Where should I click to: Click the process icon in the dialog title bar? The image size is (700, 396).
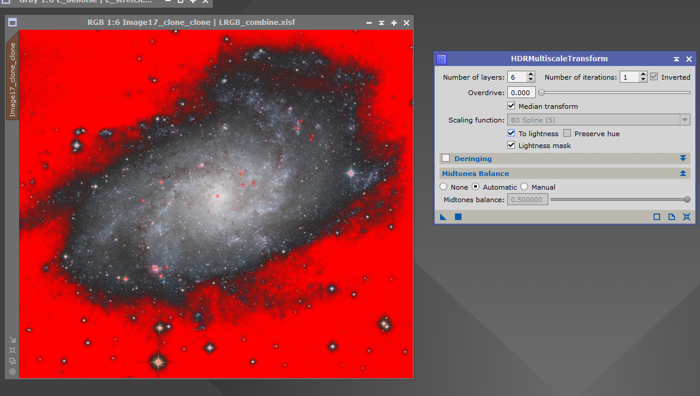pos(441,58)
